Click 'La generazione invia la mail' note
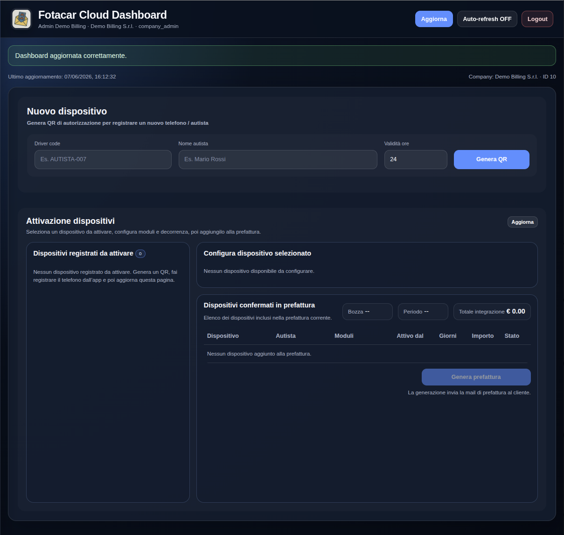The image size is (564, 535). point(469,392)
